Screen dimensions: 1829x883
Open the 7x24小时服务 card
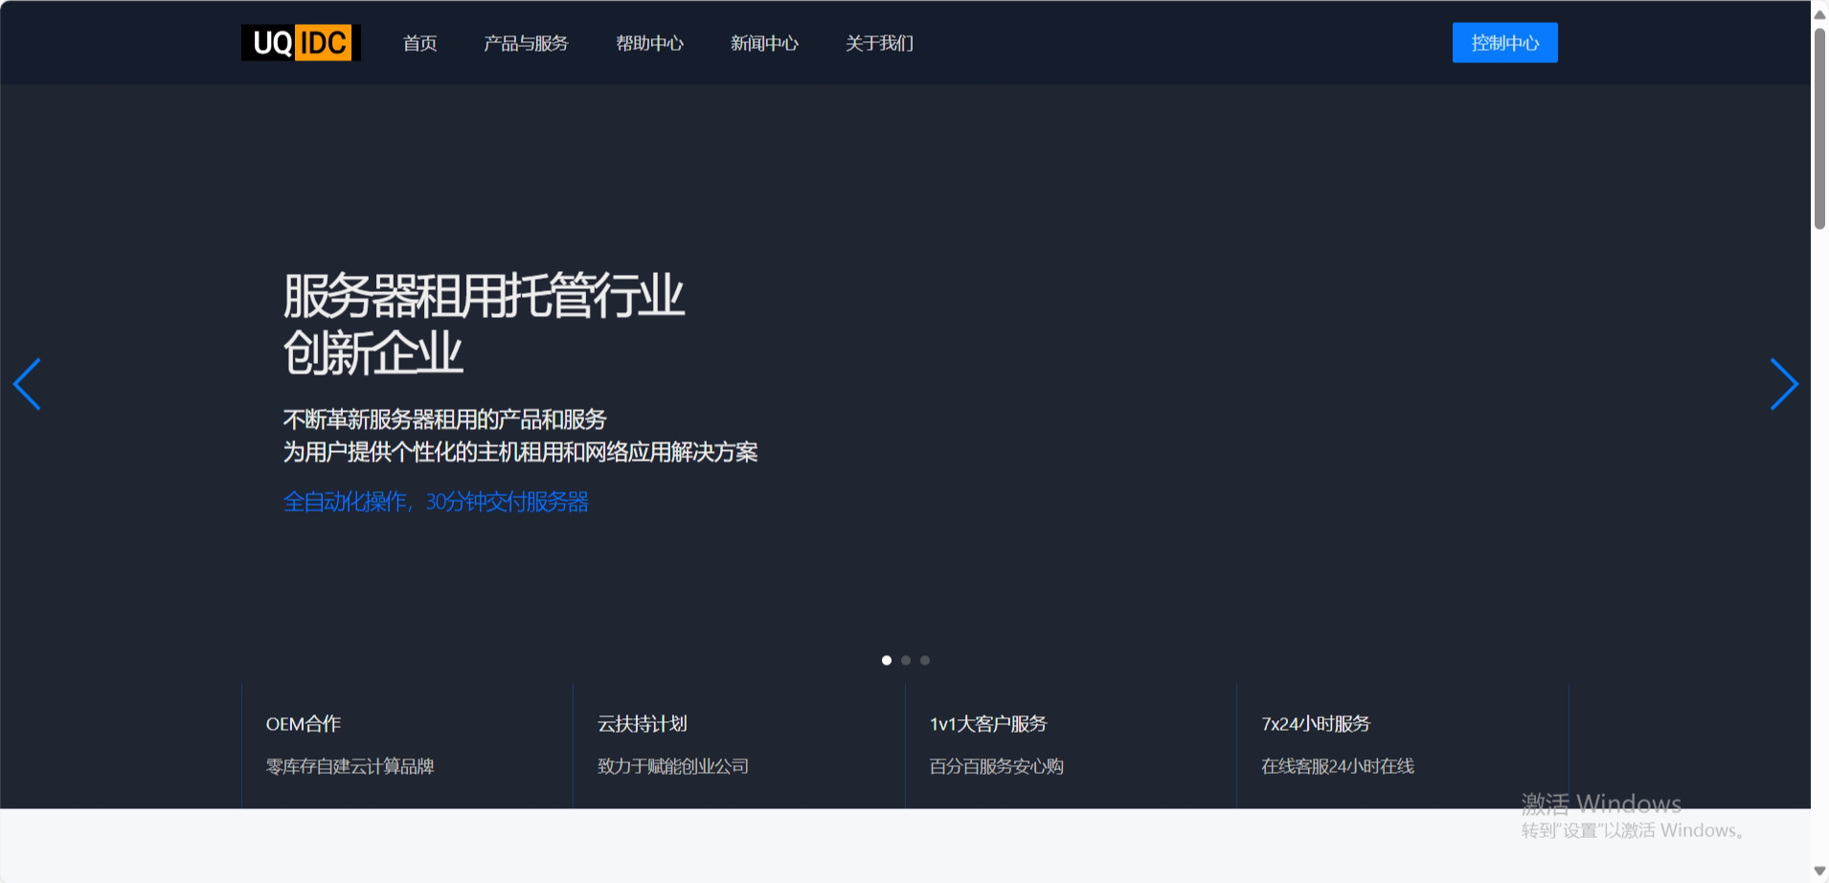tap(1402, 744)
